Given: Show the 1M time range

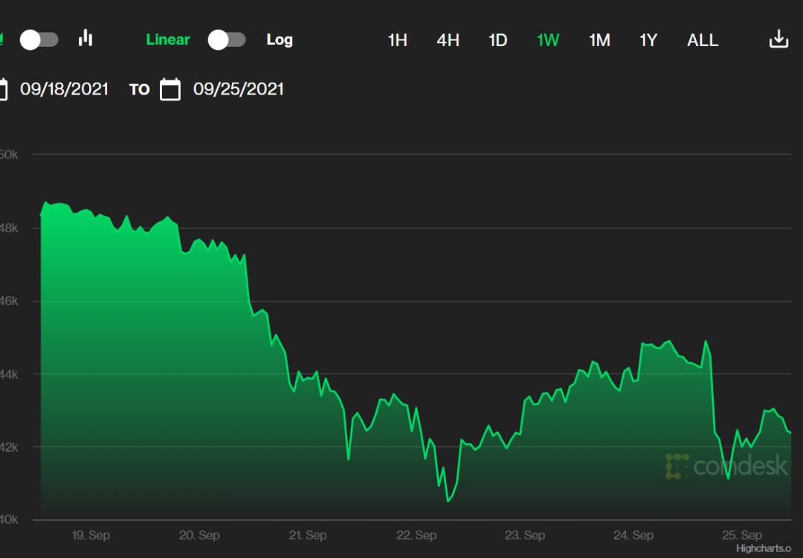Looking at the screenshot, I should pyautogui.click(x=599, y=40).
